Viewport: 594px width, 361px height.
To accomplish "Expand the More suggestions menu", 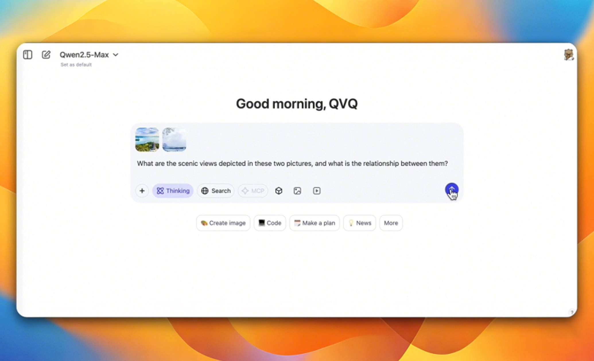I will point(391,223).
